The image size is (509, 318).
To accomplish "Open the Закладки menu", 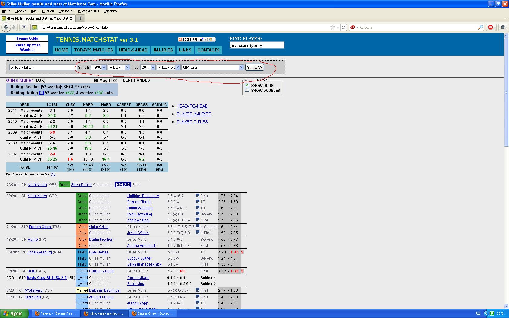I will click(66, 11).
